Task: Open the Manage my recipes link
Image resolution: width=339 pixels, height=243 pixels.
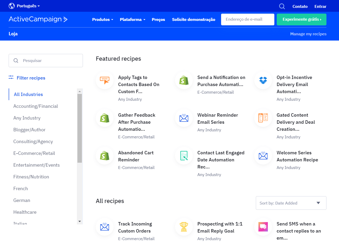Action: pos(308,34)
